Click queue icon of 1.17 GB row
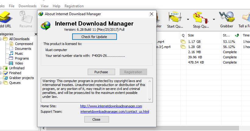The height and width of the screenshot is (131, 250). 183,42
